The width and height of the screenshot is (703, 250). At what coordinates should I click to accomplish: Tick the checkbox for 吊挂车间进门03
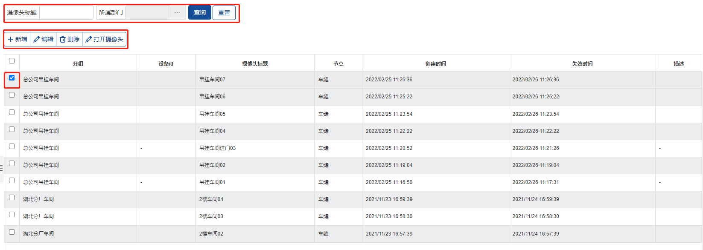12,147
